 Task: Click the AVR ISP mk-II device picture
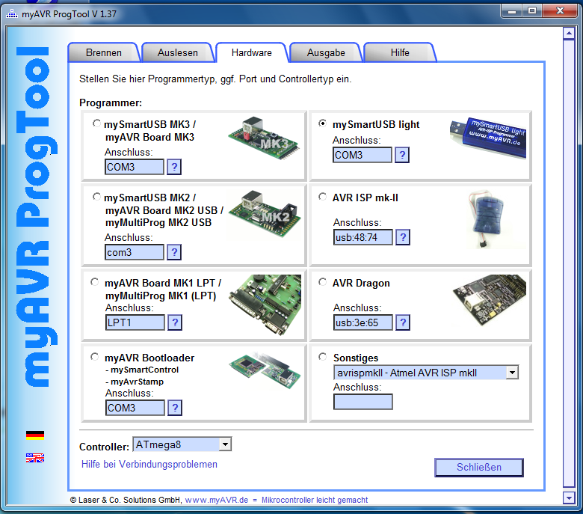(x=487, y=220)
